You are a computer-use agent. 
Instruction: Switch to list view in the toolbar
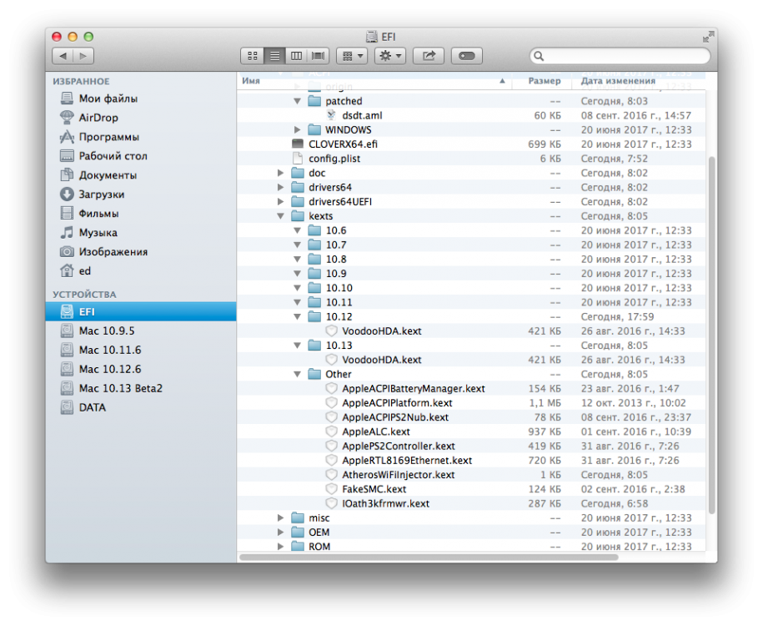pos(274,56)
